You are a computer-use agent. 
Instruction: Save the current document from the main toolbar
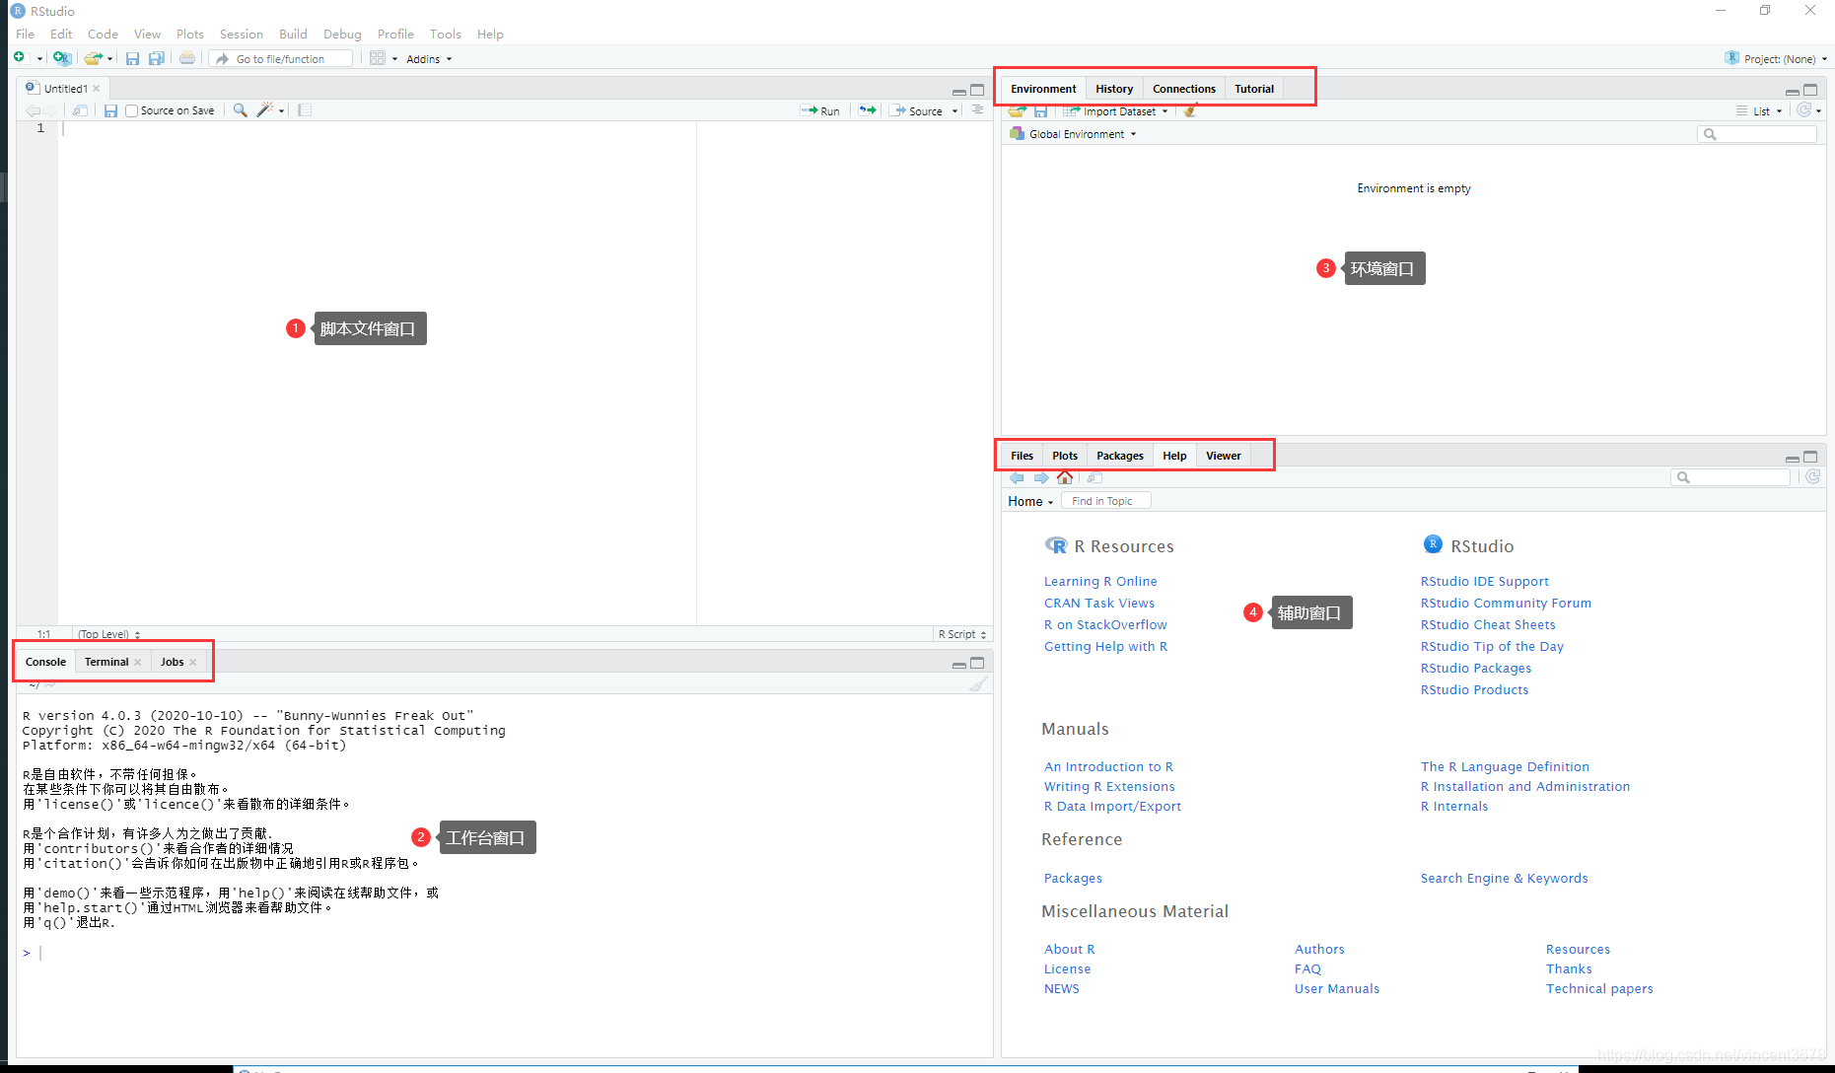pyautogui.click(x=132, y=58)
